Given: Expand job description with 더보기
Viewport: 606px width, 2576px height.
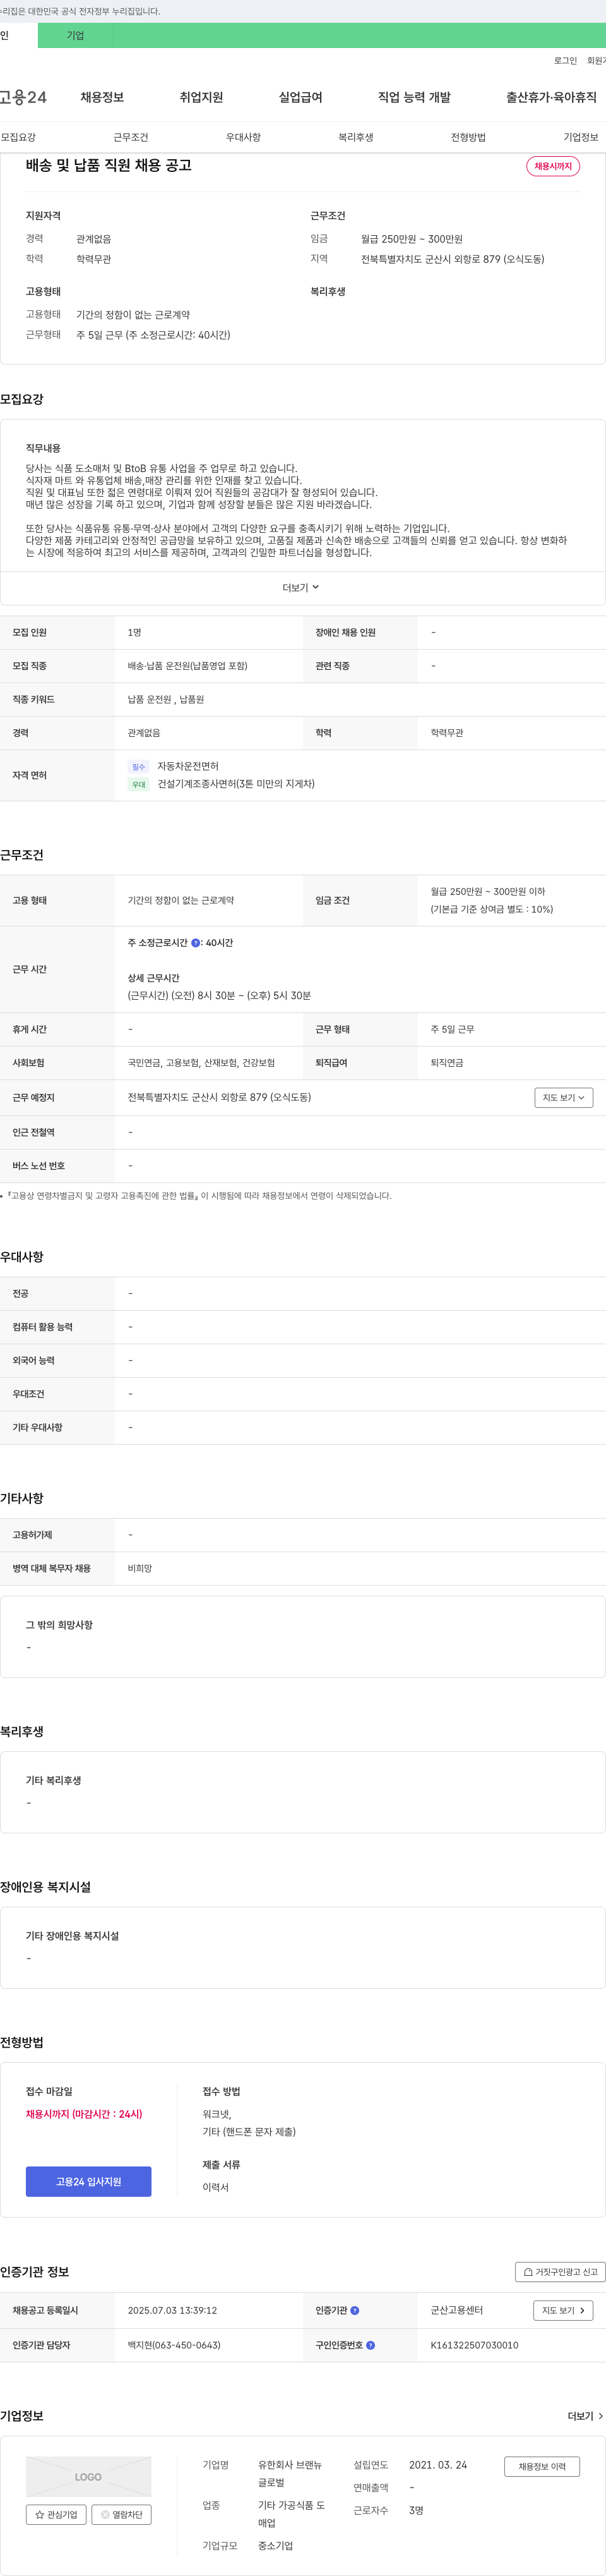Looking at the screenshot, I should 300,588.
